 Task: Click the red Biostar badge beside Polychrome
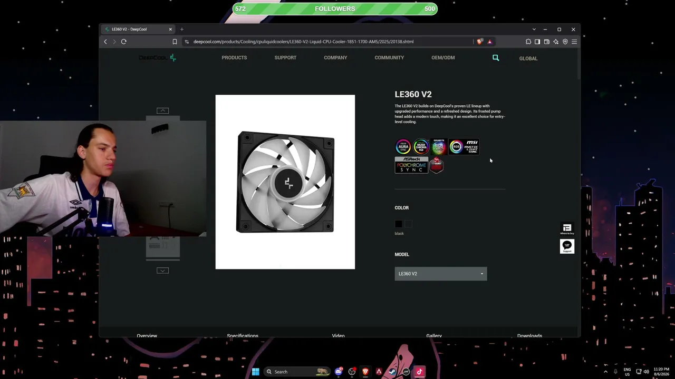pyautogui.click(x=437, y=165)
